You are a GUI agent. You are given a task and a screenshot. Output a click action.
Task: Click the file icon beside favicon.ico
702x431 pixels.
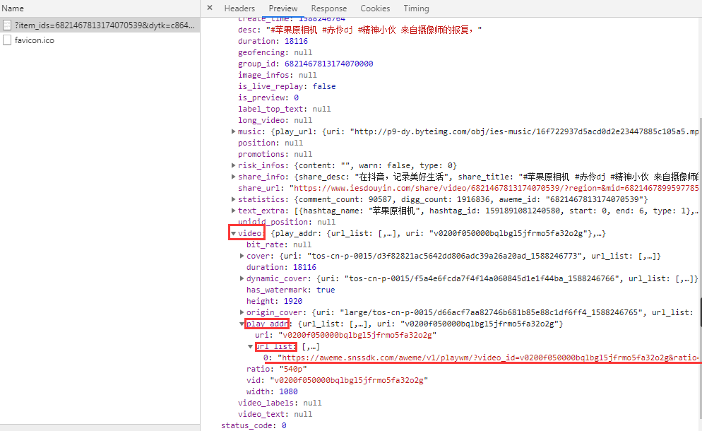[7, 40]
